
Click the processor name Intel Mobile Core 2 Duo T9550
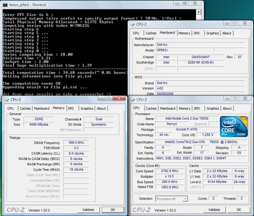point(187,118)
